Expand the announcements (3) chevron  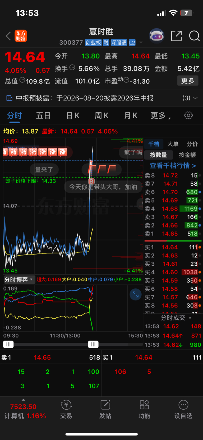tap(195, 98)
